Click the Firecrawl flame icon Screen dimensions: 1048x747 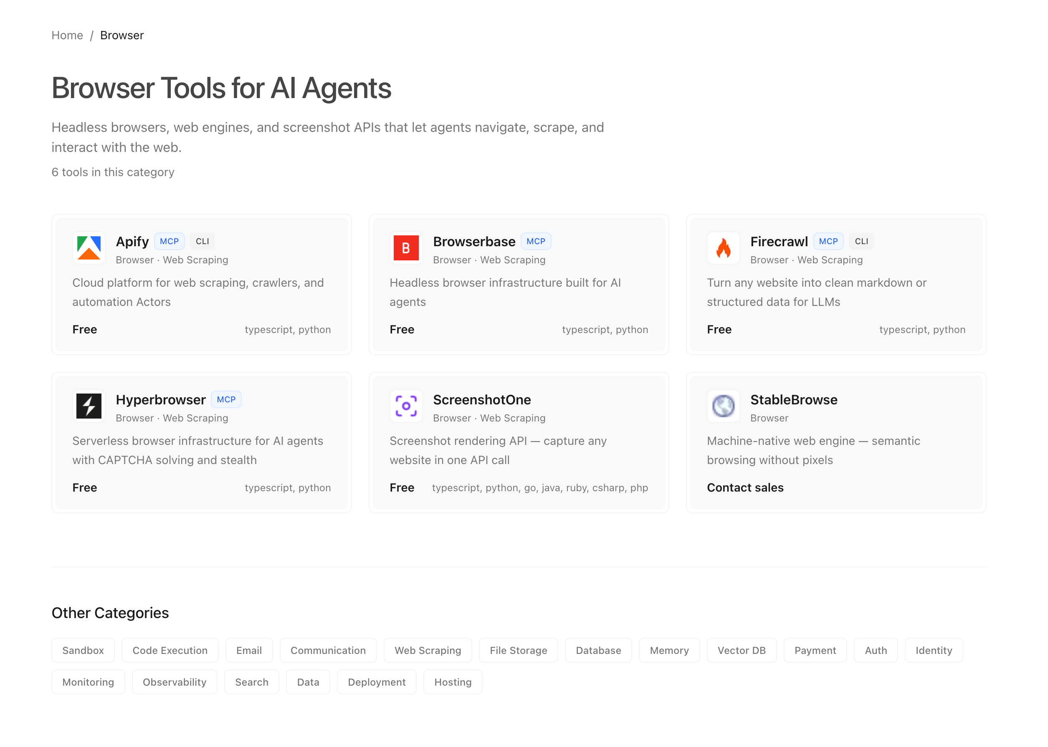[x=723, y=248]
